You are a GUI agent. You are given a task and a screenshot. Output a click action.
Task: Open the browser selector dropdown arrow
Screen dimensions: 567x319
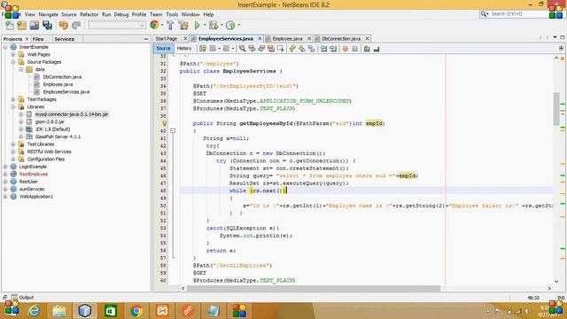point(161,25)
